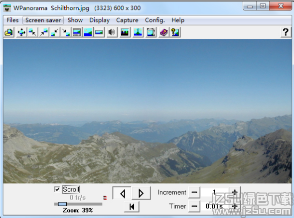
Task: Click the filmstrip image toolbar icon
Action: coord(77,32)
